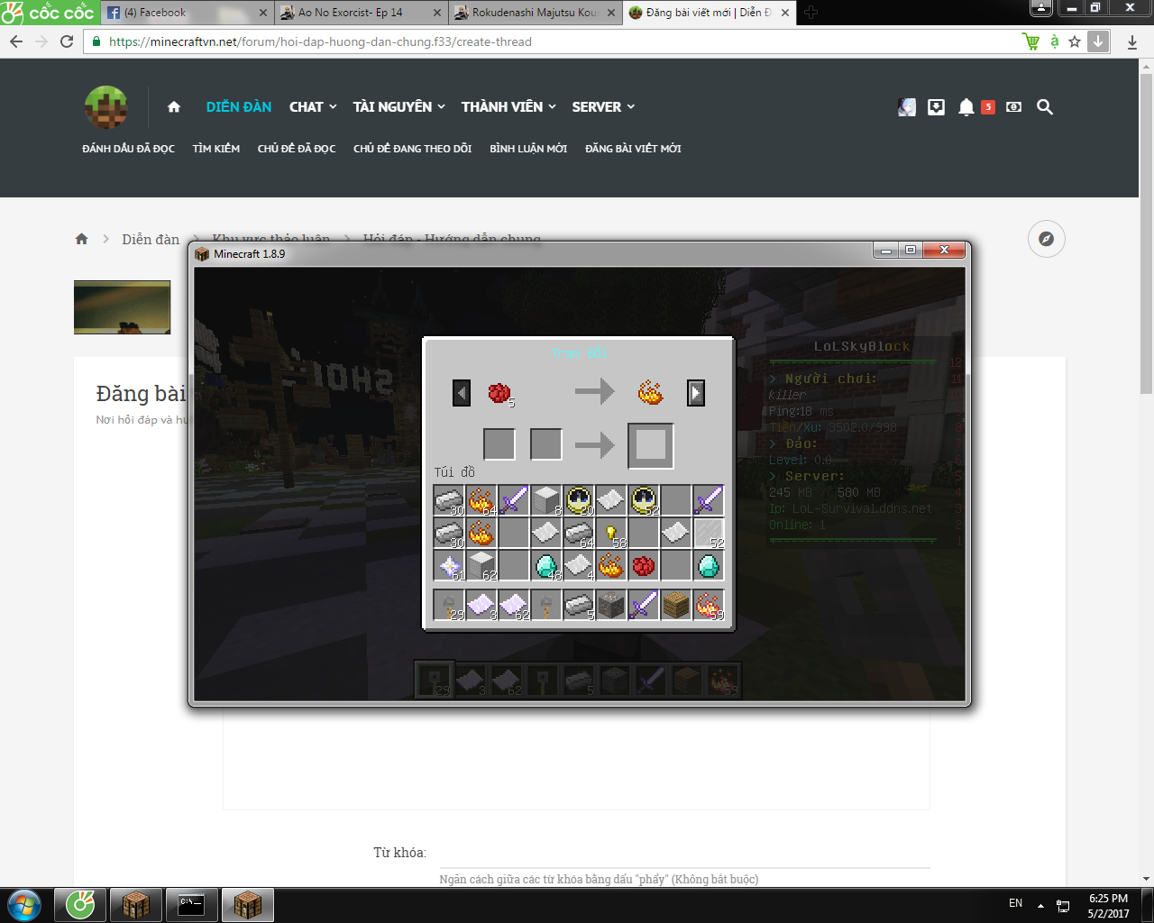Open the notifications bell icon
This screenshot has height=923, width=1154.
[966, 107]
